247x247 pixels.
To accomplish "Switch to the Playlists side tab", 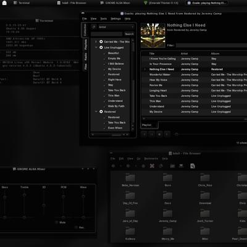I will coord(86,45).
